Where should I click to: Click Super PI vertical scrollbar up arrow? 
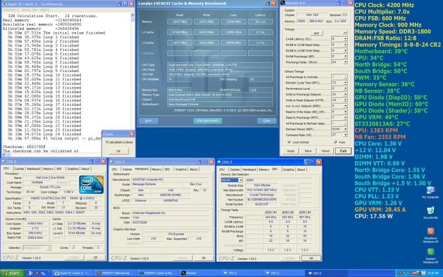tap(132, 16)
